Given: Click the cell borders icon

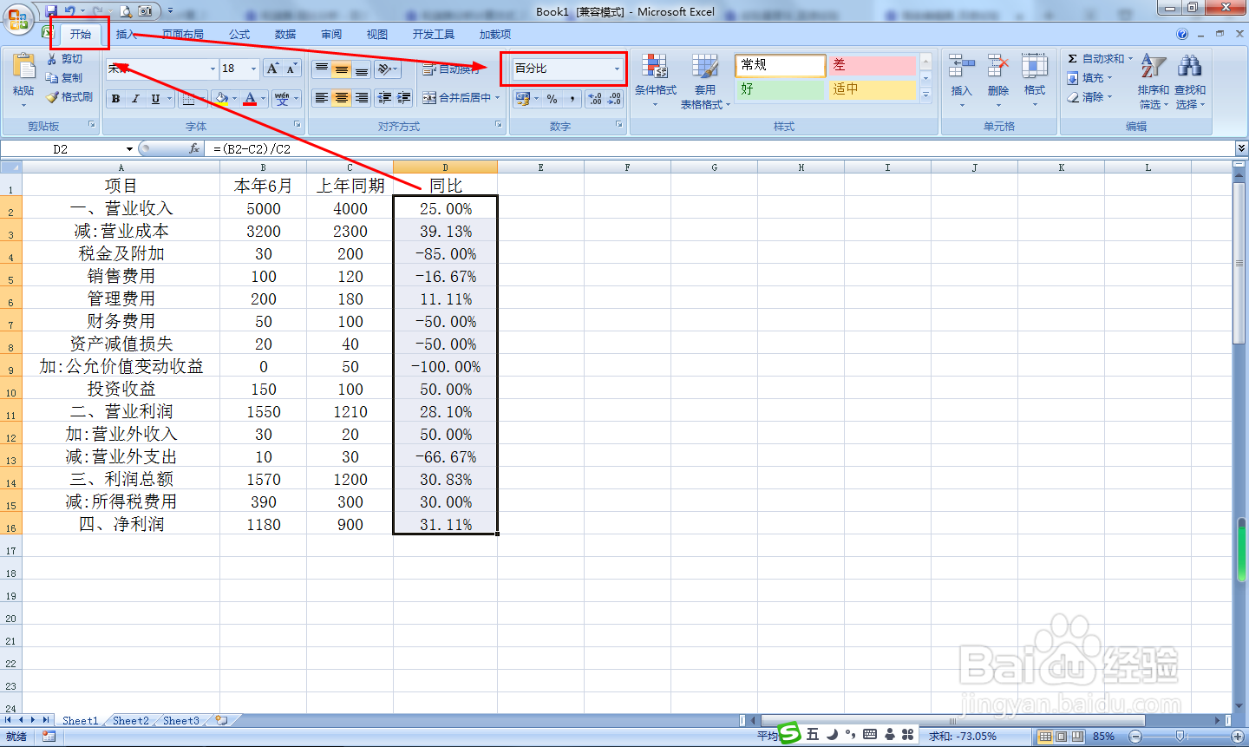Looking at the screenshot, I should 190,99.
